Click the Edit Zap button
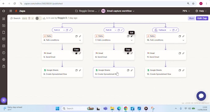The width and height of the screenshot is (210, 112). pos(202,18)
